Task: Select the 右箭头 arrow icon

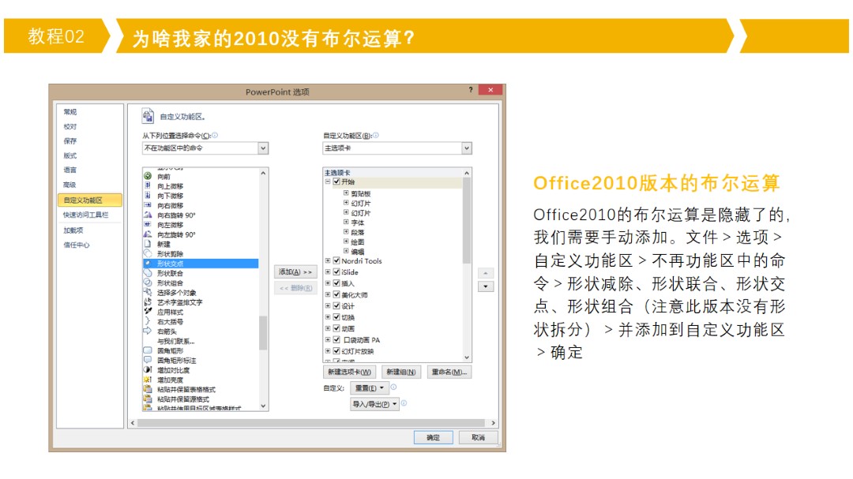Action: 148,331
